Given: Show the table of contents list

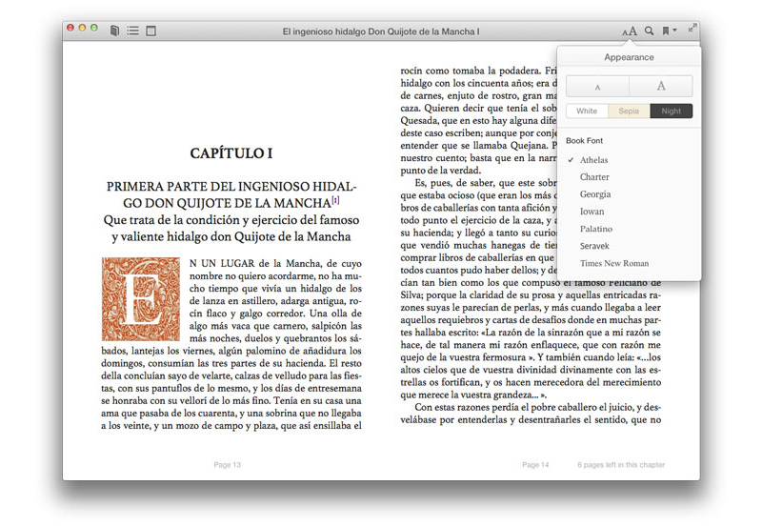Looking at the screenshot, I should [x=132, y=30].
